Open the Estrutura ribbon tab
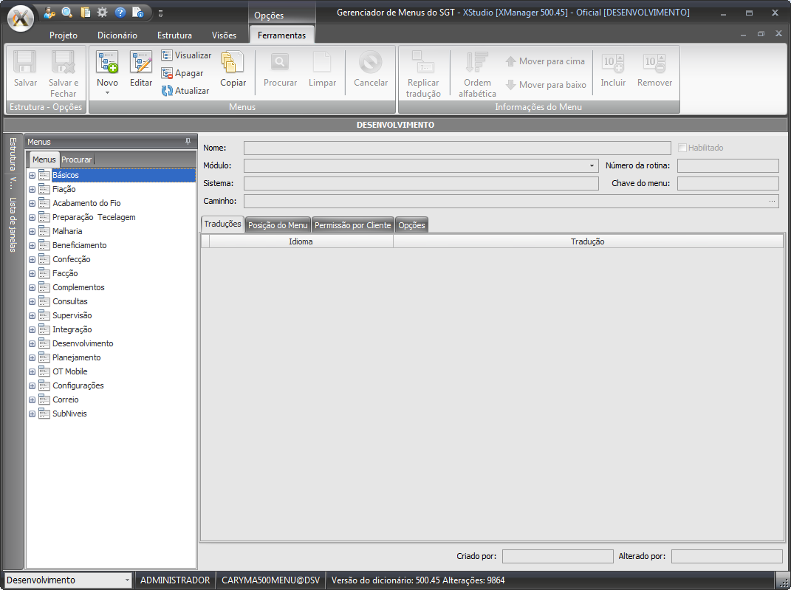Image resolution: width=791 pixels, height=590 pixels. [174, 35]
